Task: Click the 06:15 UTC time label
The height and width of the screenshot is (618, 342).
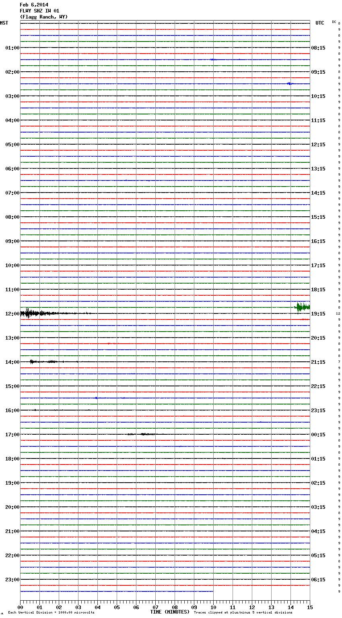Action: pos(318,580)
